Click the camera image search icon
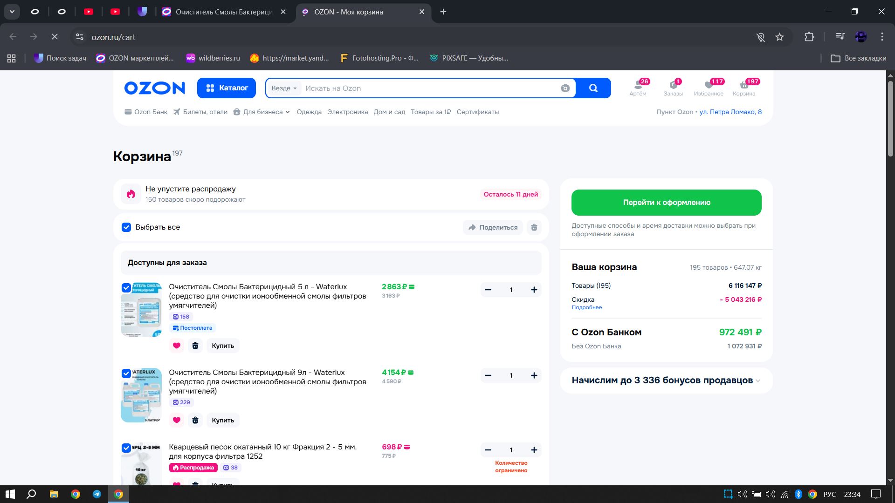895x503 pixels. [565, 88]
